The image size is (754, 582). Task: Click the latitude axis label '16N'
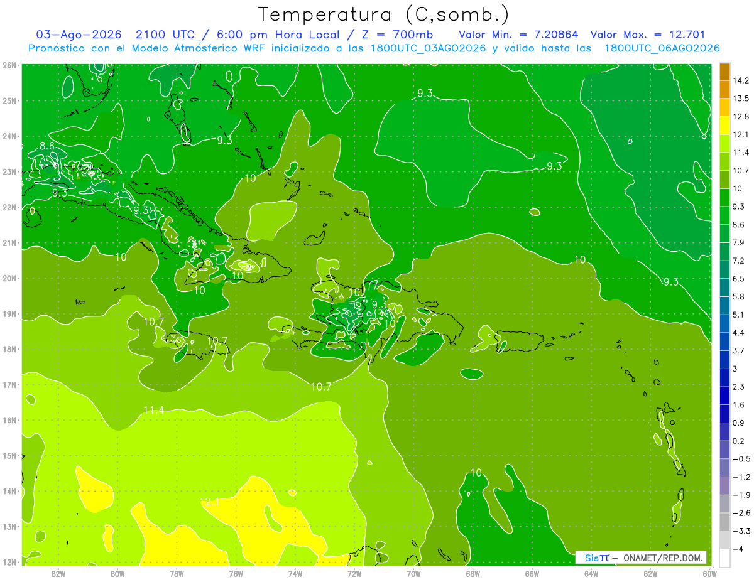click(9, 420)
